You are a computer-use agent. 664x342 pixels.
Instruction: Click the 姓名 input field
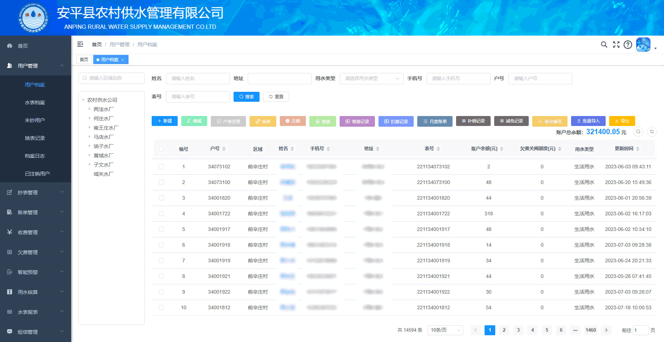198,79
